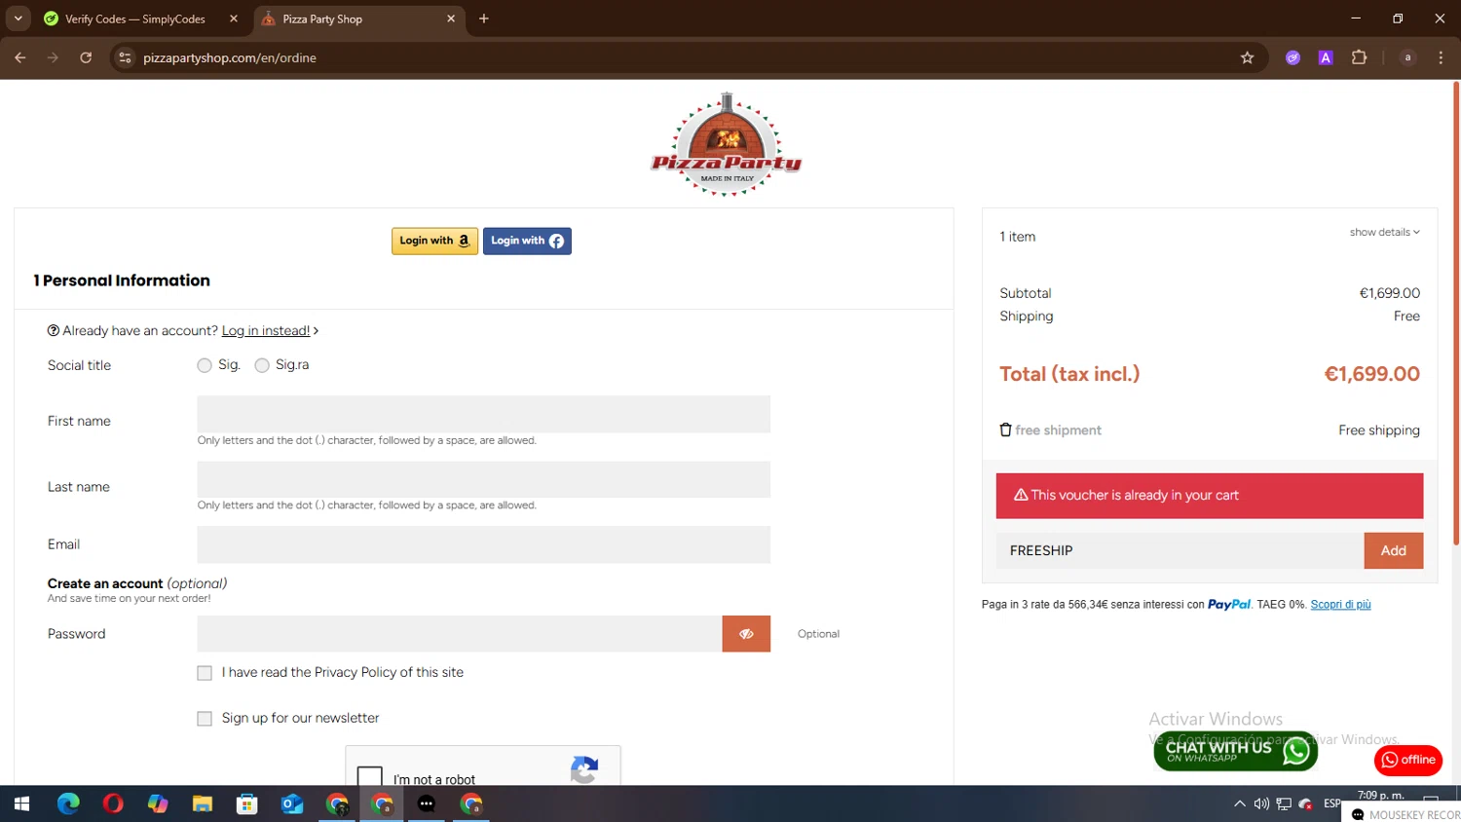1461x822 pixels.
Task: Open Chat with us on WhatsApp
Action: [x=1235, y=751]
